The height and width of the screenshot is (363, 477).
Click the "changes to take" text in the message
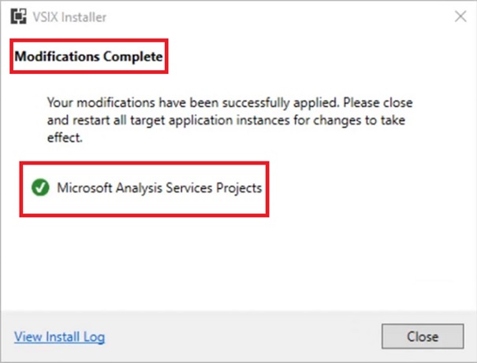pos(360,120)
